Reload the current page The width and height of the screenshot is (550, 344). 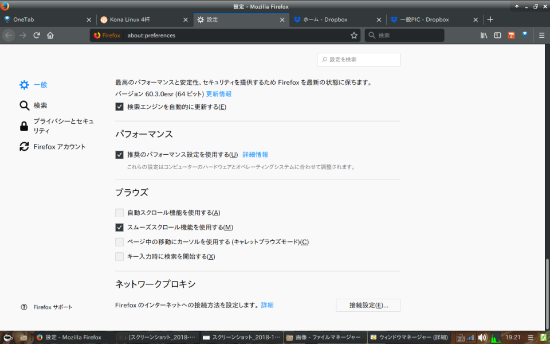click(37, 35)
